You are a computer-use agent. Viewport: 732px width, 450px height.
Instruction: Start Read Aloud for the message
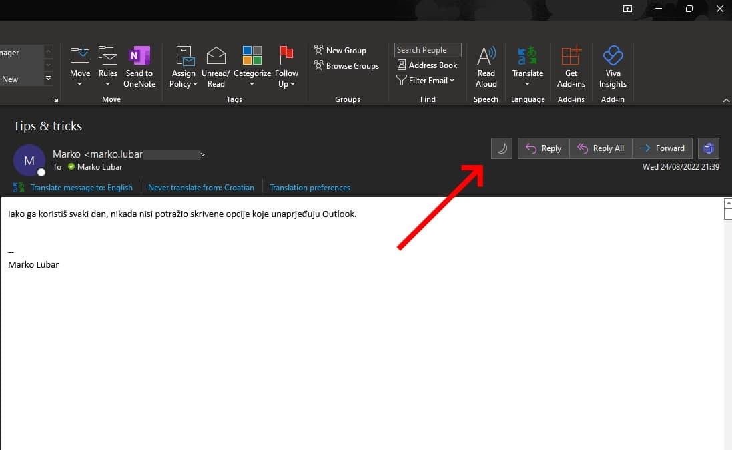486,65
